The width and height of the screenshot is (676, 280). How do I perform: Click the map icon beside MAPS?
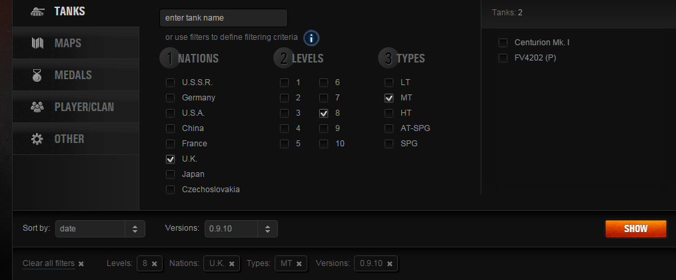point(37,43)
